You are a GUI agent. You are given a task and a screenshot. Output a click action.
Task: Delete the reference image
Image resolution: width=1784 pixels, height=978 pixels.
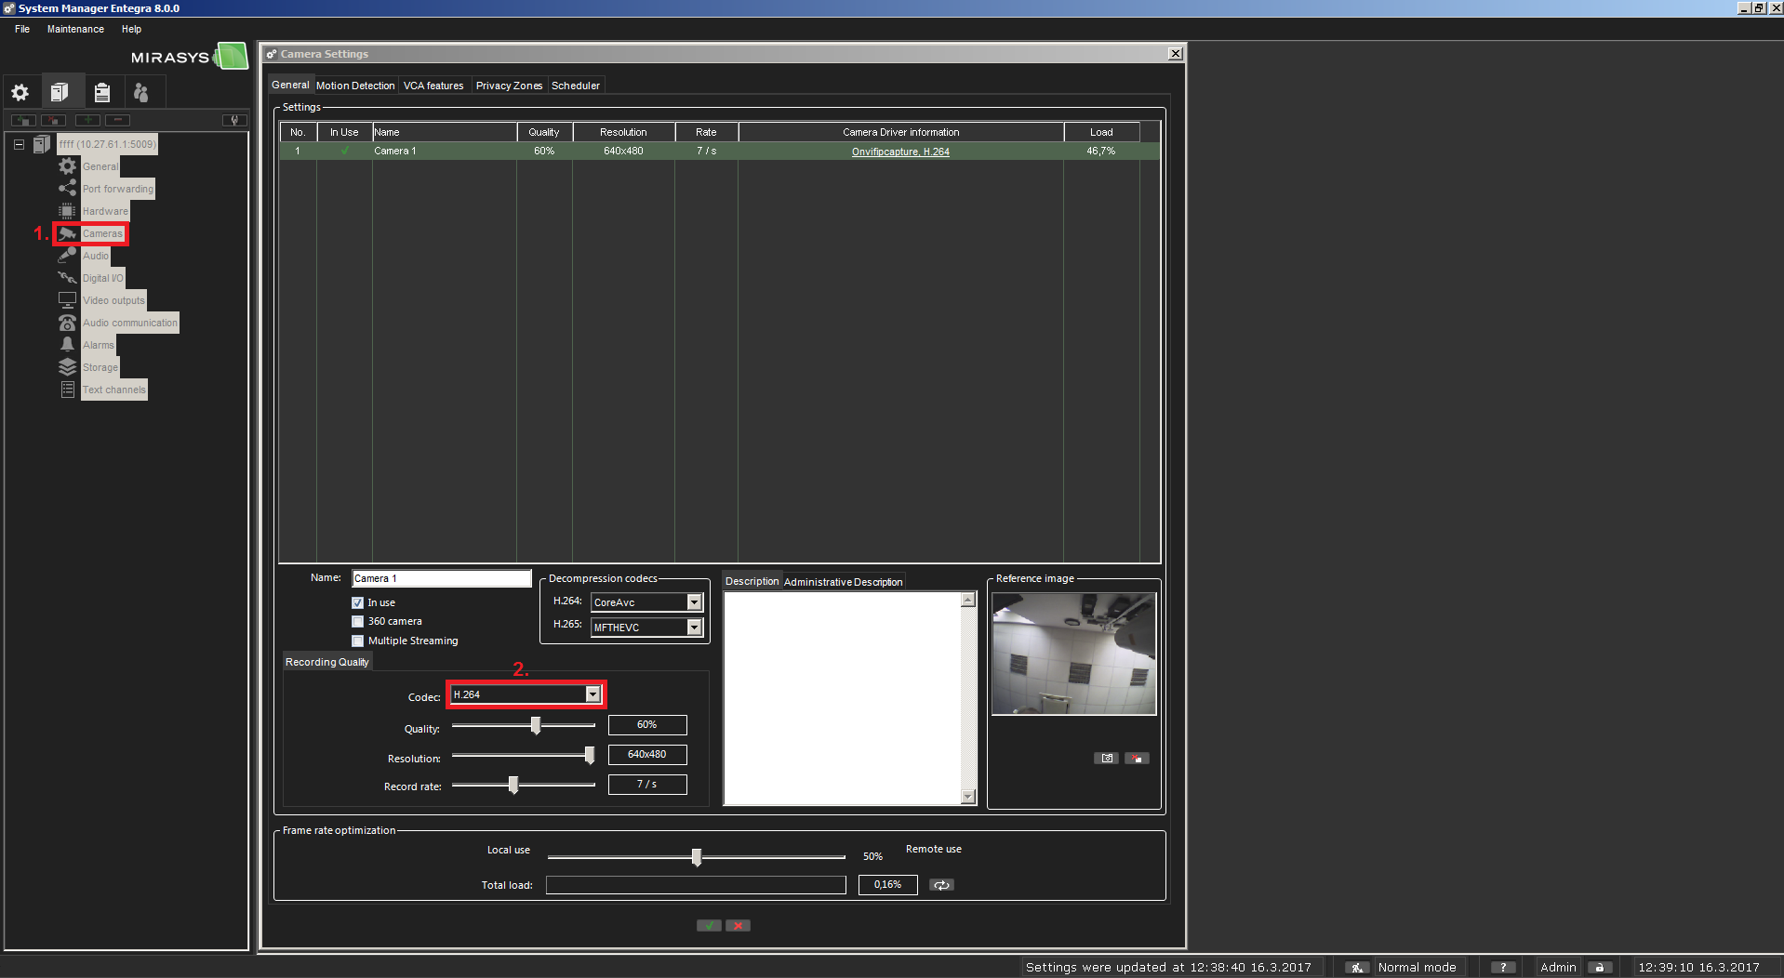[1137, 759]
